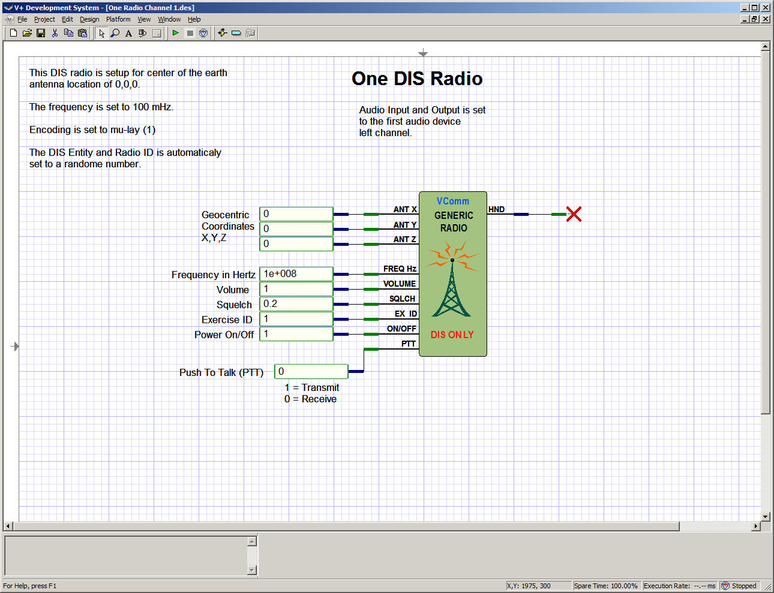Click the '1 = Transmit' note text

(312, 387)
